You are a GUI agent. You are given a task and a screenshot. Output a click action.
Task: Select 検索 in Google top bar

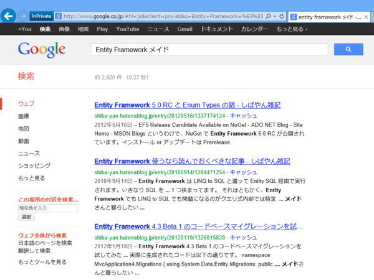(45, 29)
